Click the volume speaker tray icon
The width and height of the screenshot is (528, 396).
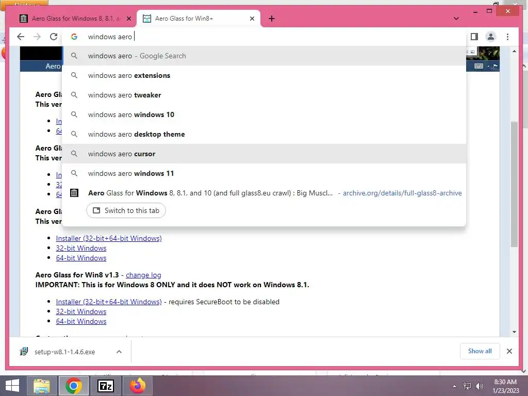tap(480, 386)
